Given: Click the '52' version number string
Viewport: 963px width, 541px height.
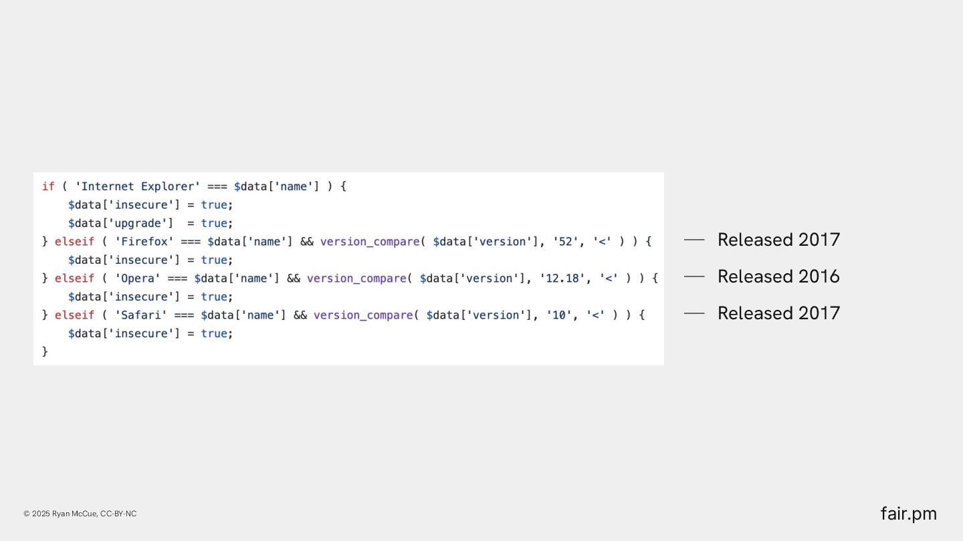Looking at the screenshot, I should click(566, 241).
